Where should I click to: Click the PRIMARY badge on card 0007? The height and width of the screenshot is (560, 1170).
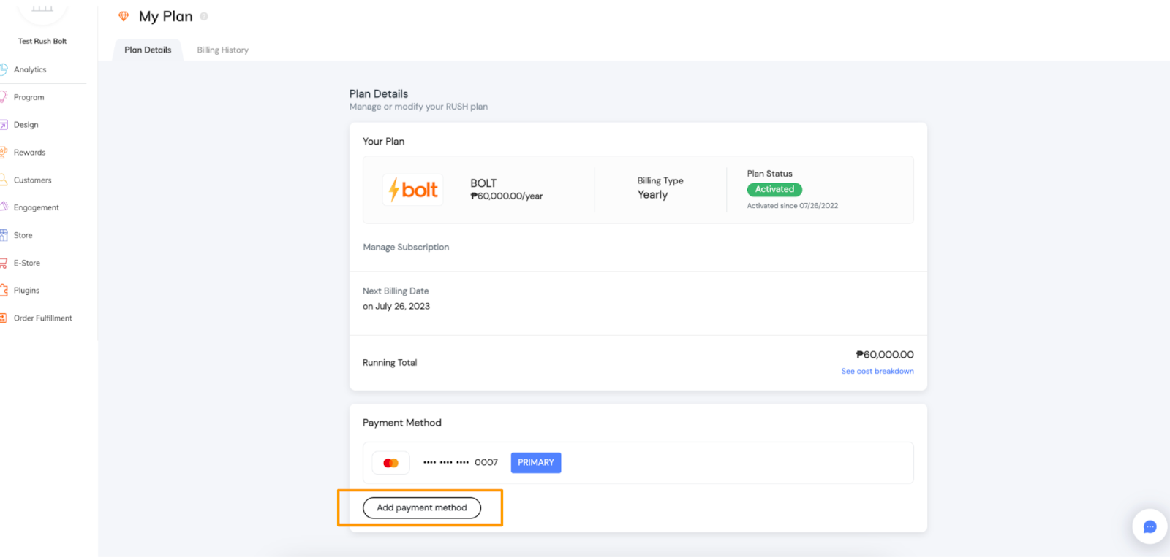(535, 463)
